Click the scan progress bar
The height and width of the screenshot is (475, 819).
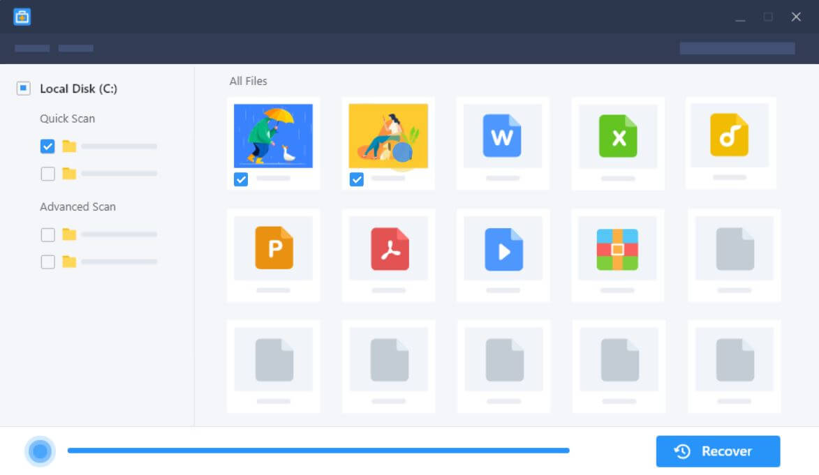click(x=318, y=451)
